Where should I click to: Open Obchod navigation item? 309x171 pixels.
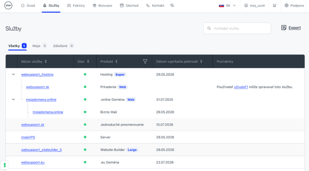tap(129, 6)
